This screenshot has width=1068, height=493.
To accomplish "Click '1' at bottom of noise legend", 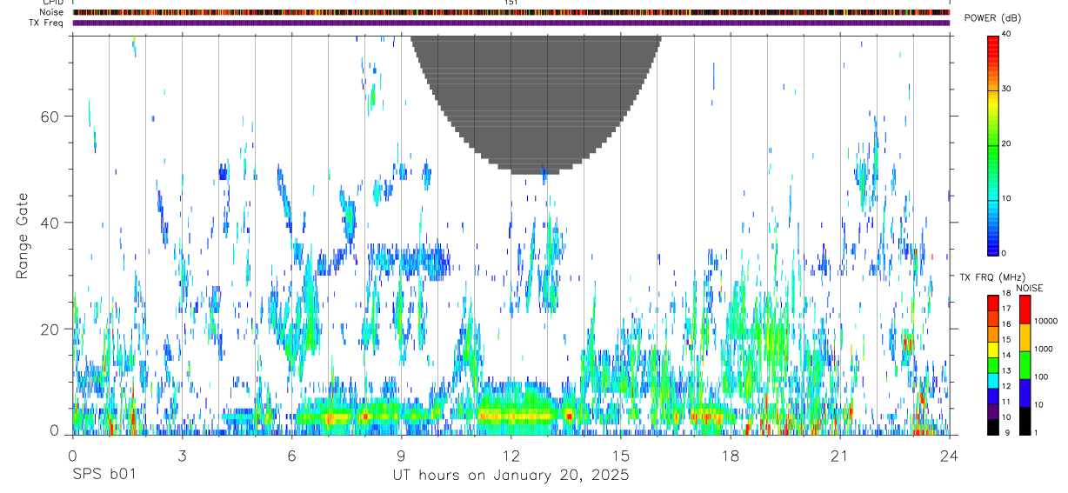I will 1035,433.
